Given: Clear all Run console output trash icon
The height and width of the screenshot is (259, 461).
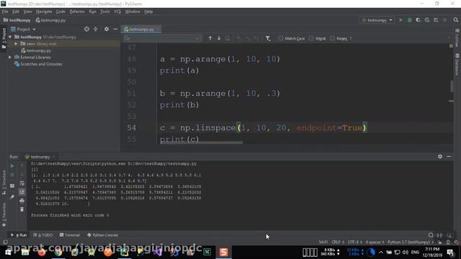Looking at the screenshot, I should coord(22,209).
